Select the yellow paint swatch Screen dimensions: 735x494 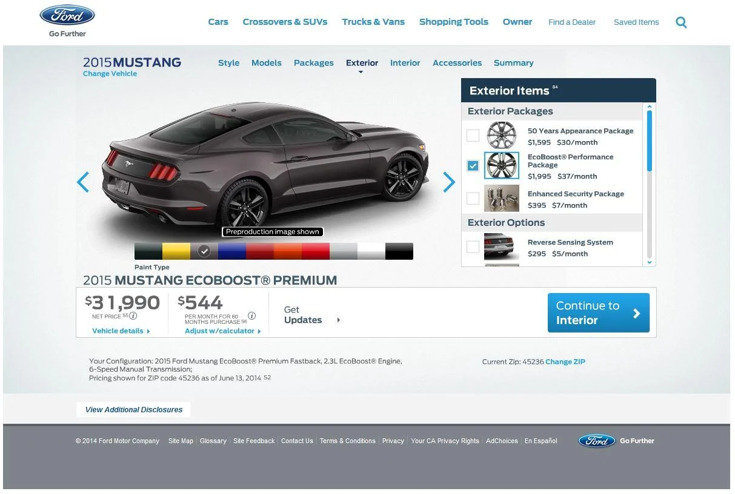(x=176, y=251)
